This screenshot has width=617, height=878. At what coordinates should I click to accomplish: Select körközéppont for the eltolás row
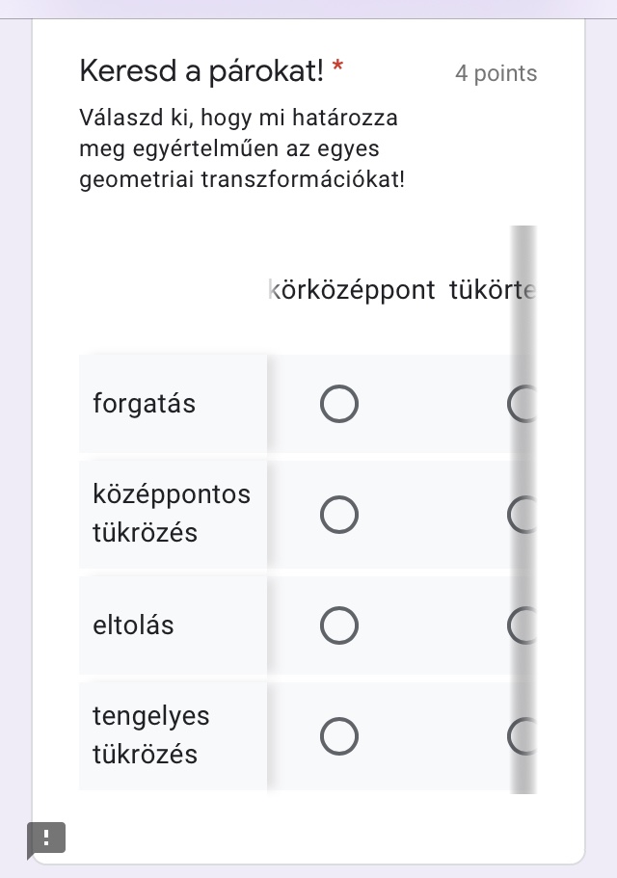(338, 625)
